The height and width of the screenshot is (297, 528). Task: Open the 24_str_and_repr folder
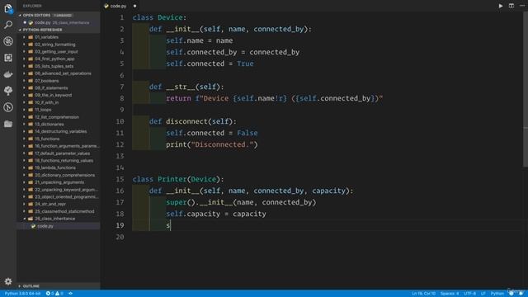[x=59, y=204]
